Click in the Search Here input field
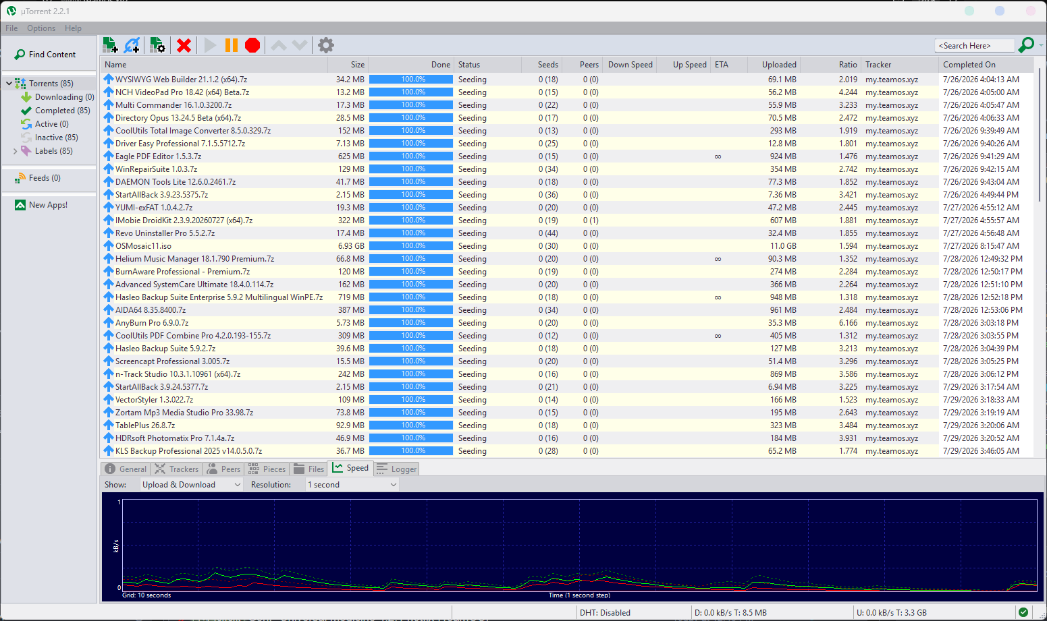Screen dimensions: 1047x621 (x=975, y=46)
